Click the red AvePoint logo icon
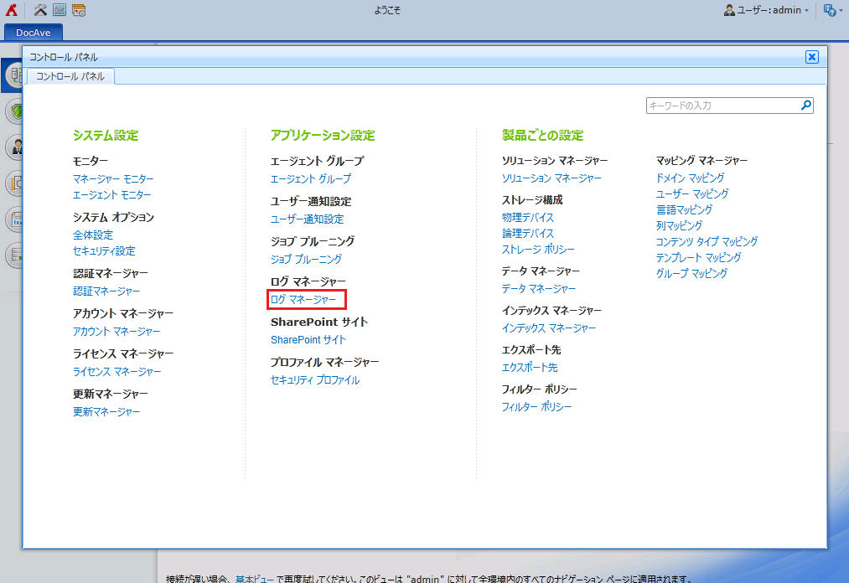 (11, 11)
